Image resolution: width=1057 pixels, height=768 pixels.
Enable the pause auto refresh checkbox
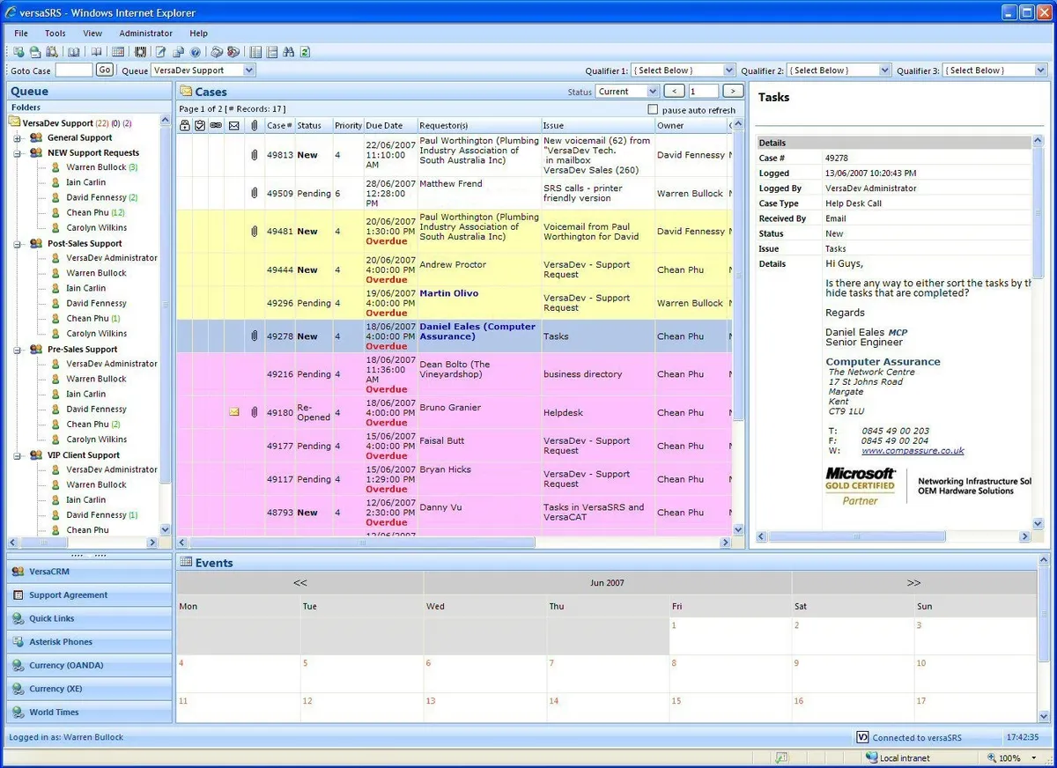[x=652, y=107]
